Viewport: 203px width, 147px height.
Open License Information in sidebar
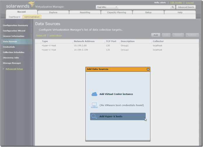point(14,36)
